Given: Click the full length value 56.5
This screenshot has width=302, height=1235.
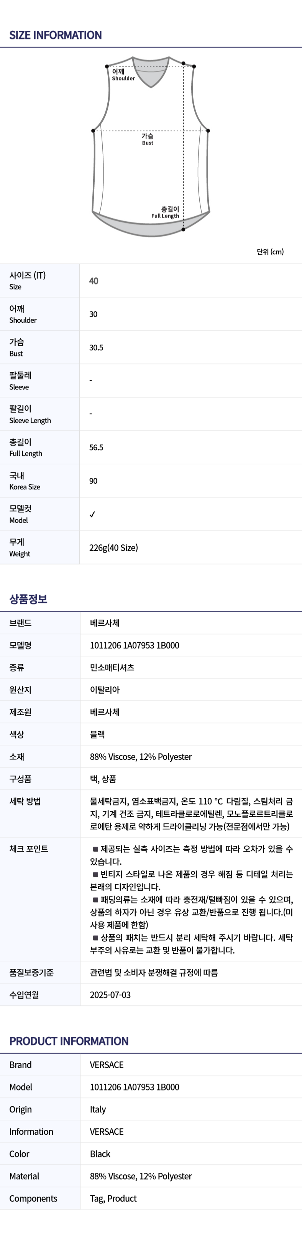Looking at the screenshot, I should pos(96,447).
